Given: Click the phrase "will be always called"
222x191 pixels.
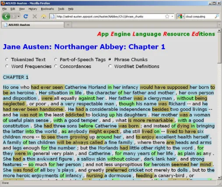Looking at the screenshot, I should point(80,142).
